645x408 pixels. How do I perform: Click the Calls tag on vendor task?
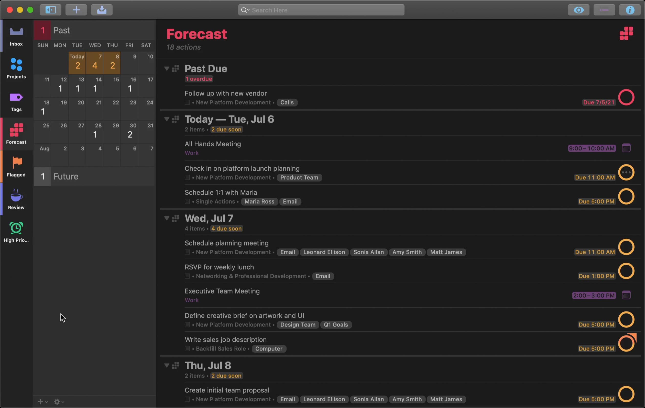click(x=287, y=102)
